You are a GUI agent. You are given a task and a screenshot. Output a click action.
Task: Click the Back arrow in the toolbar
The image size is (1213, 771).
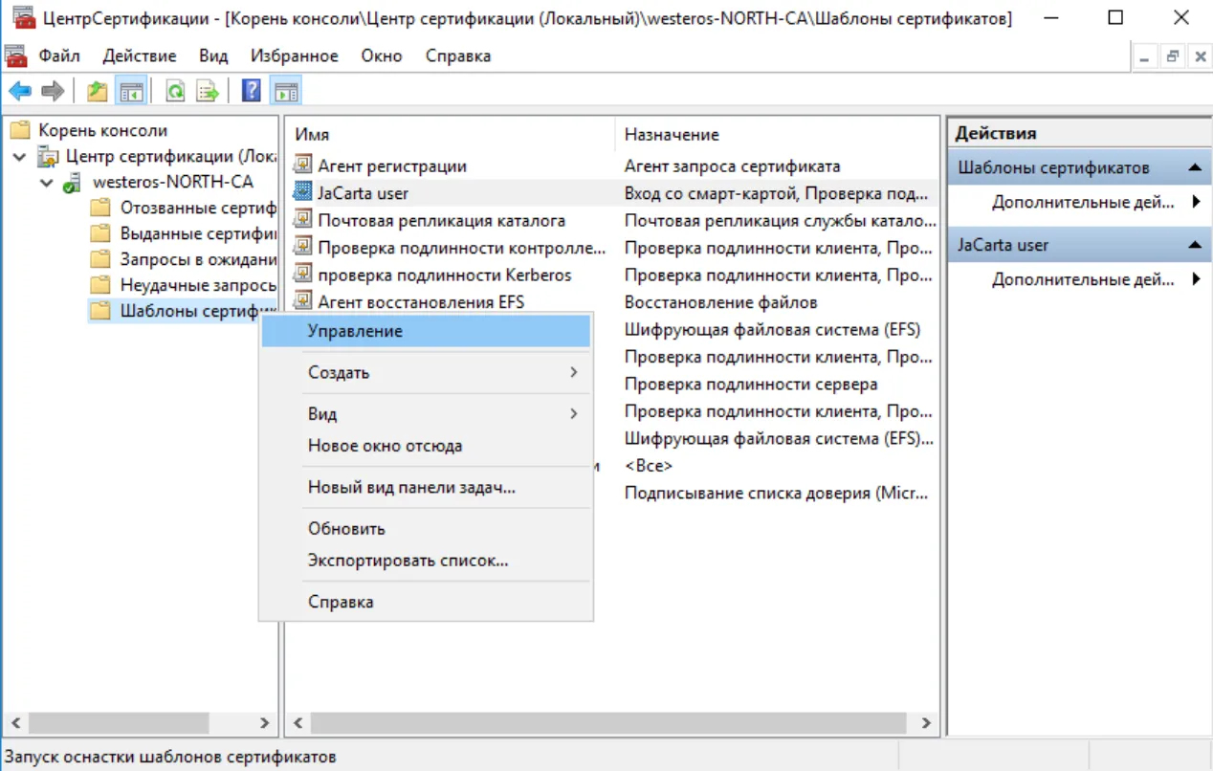pos(20,91)
